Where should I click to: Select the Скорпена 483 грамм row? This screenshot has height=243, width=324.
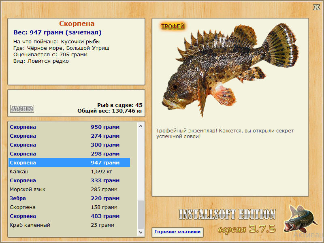tap(69, 216)
